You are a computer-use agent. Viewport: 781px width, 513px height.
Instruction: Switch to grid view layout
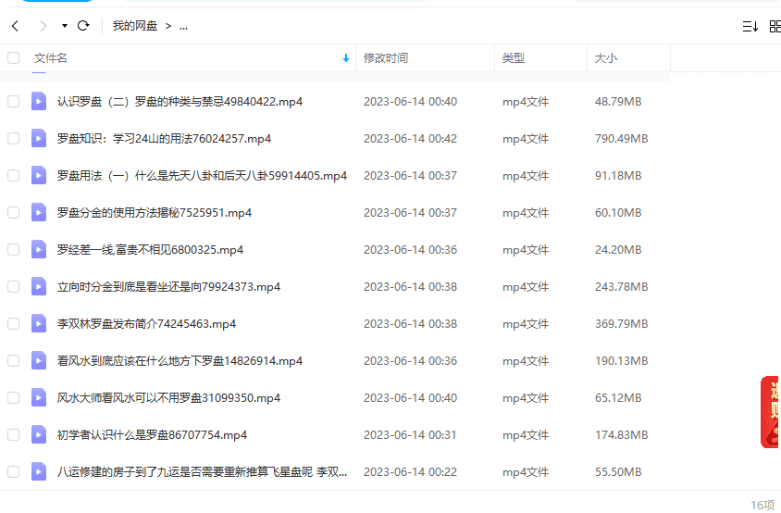(775, 27)
